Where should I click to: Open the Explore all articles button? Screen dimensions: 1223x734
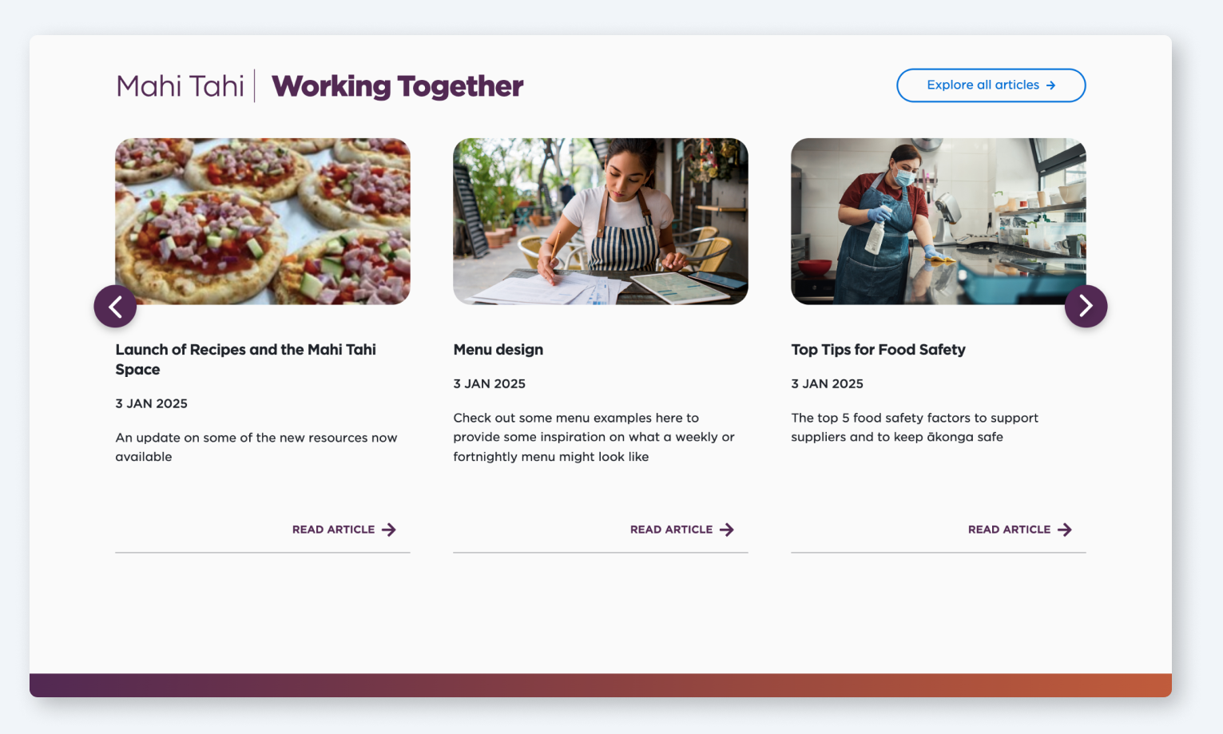pyautogui.click(x=991, y=85)
